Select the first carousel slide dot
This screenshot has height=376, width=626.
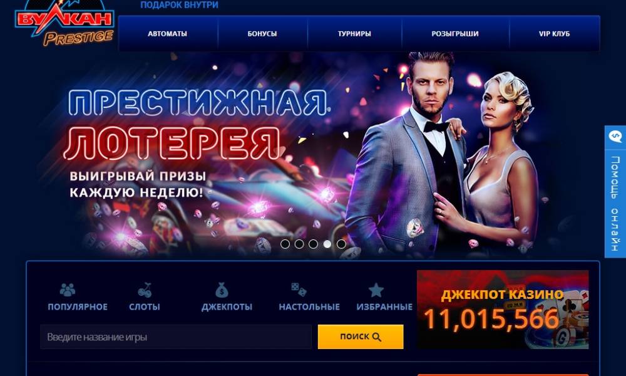(x=285, y=244)
